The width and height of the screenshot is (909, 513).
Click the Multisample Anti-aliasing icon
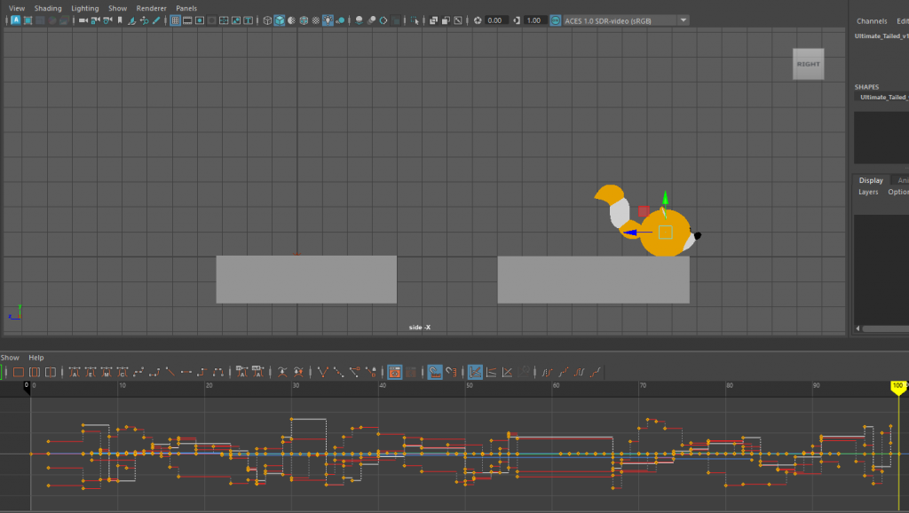pos(383,20)
